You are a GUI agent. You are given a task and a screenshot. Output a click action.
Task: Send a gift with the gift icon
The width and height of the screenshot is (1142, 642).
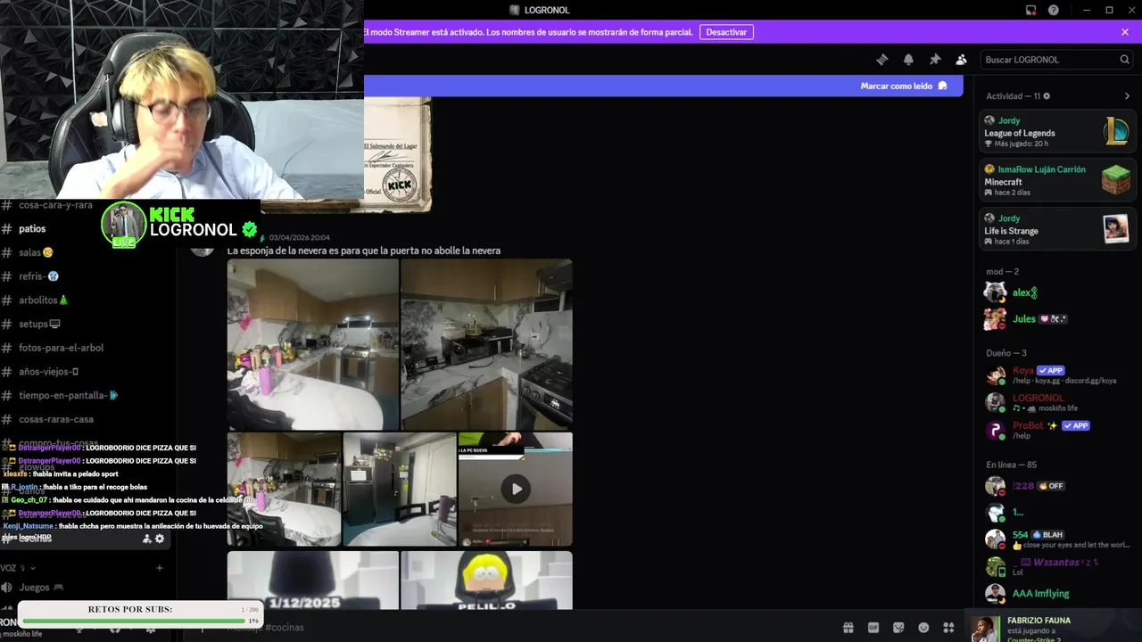(x=848, y=628)
